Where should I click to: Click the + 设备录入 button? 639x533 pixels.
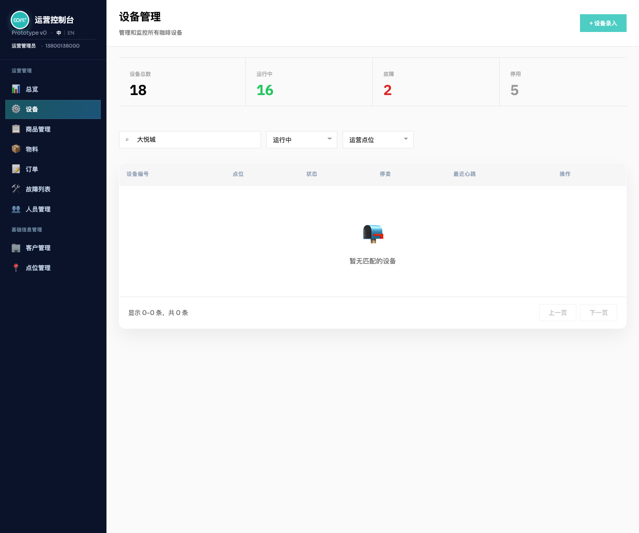pos(603,23)
